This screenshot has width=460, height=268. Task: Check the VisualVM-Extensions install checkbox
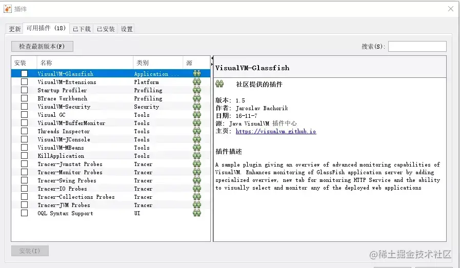click(24, 82)
